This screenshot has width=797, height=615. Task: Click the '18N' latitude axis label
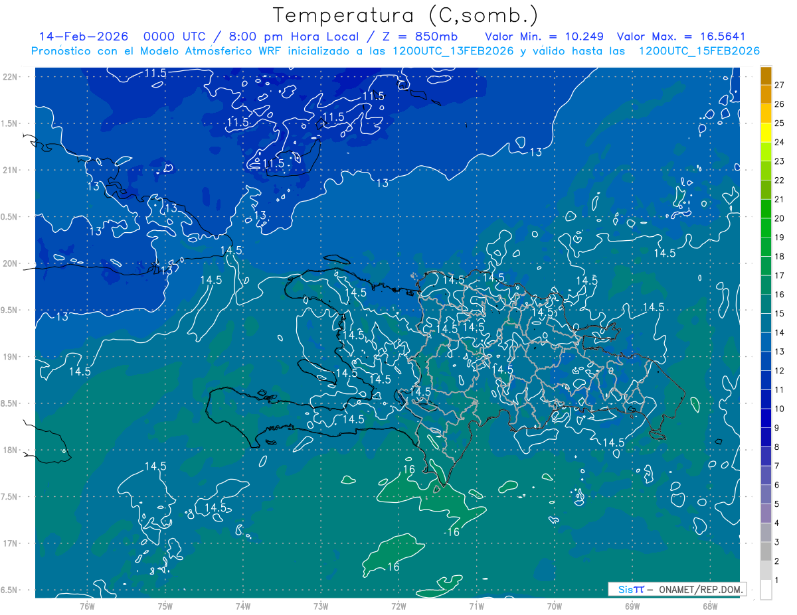click(11, 450)
